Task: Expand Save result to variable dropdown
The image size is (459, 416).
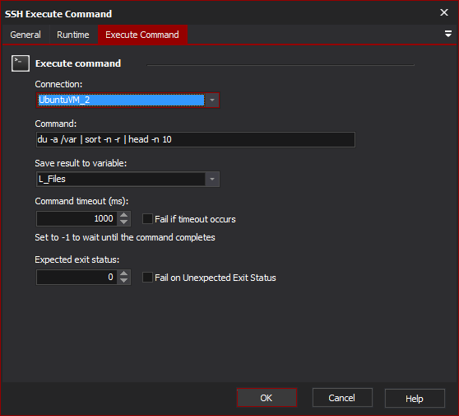Action: click(212, 179)
